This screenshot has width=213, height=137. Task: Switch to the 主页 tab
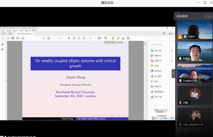point(3,34)
